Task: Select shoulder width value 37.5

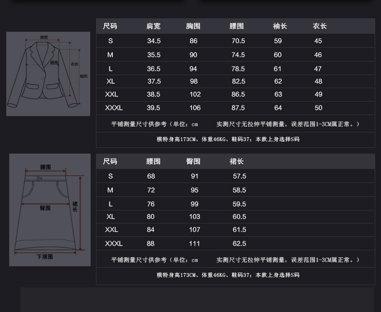Action: 154,81
